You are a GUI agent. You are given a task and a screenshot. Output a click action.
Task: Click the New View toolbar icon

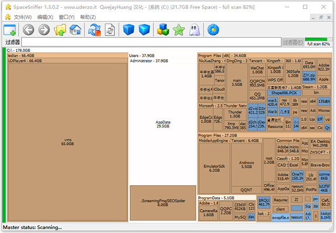[10, 30]
